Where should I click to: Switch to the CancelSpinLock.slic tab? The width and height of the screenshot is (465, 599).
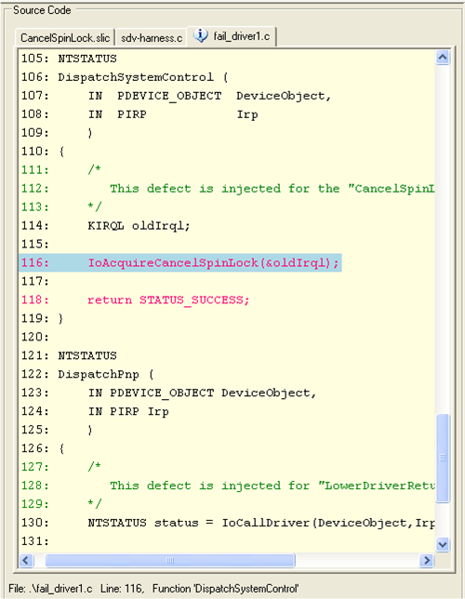(65, 38)
